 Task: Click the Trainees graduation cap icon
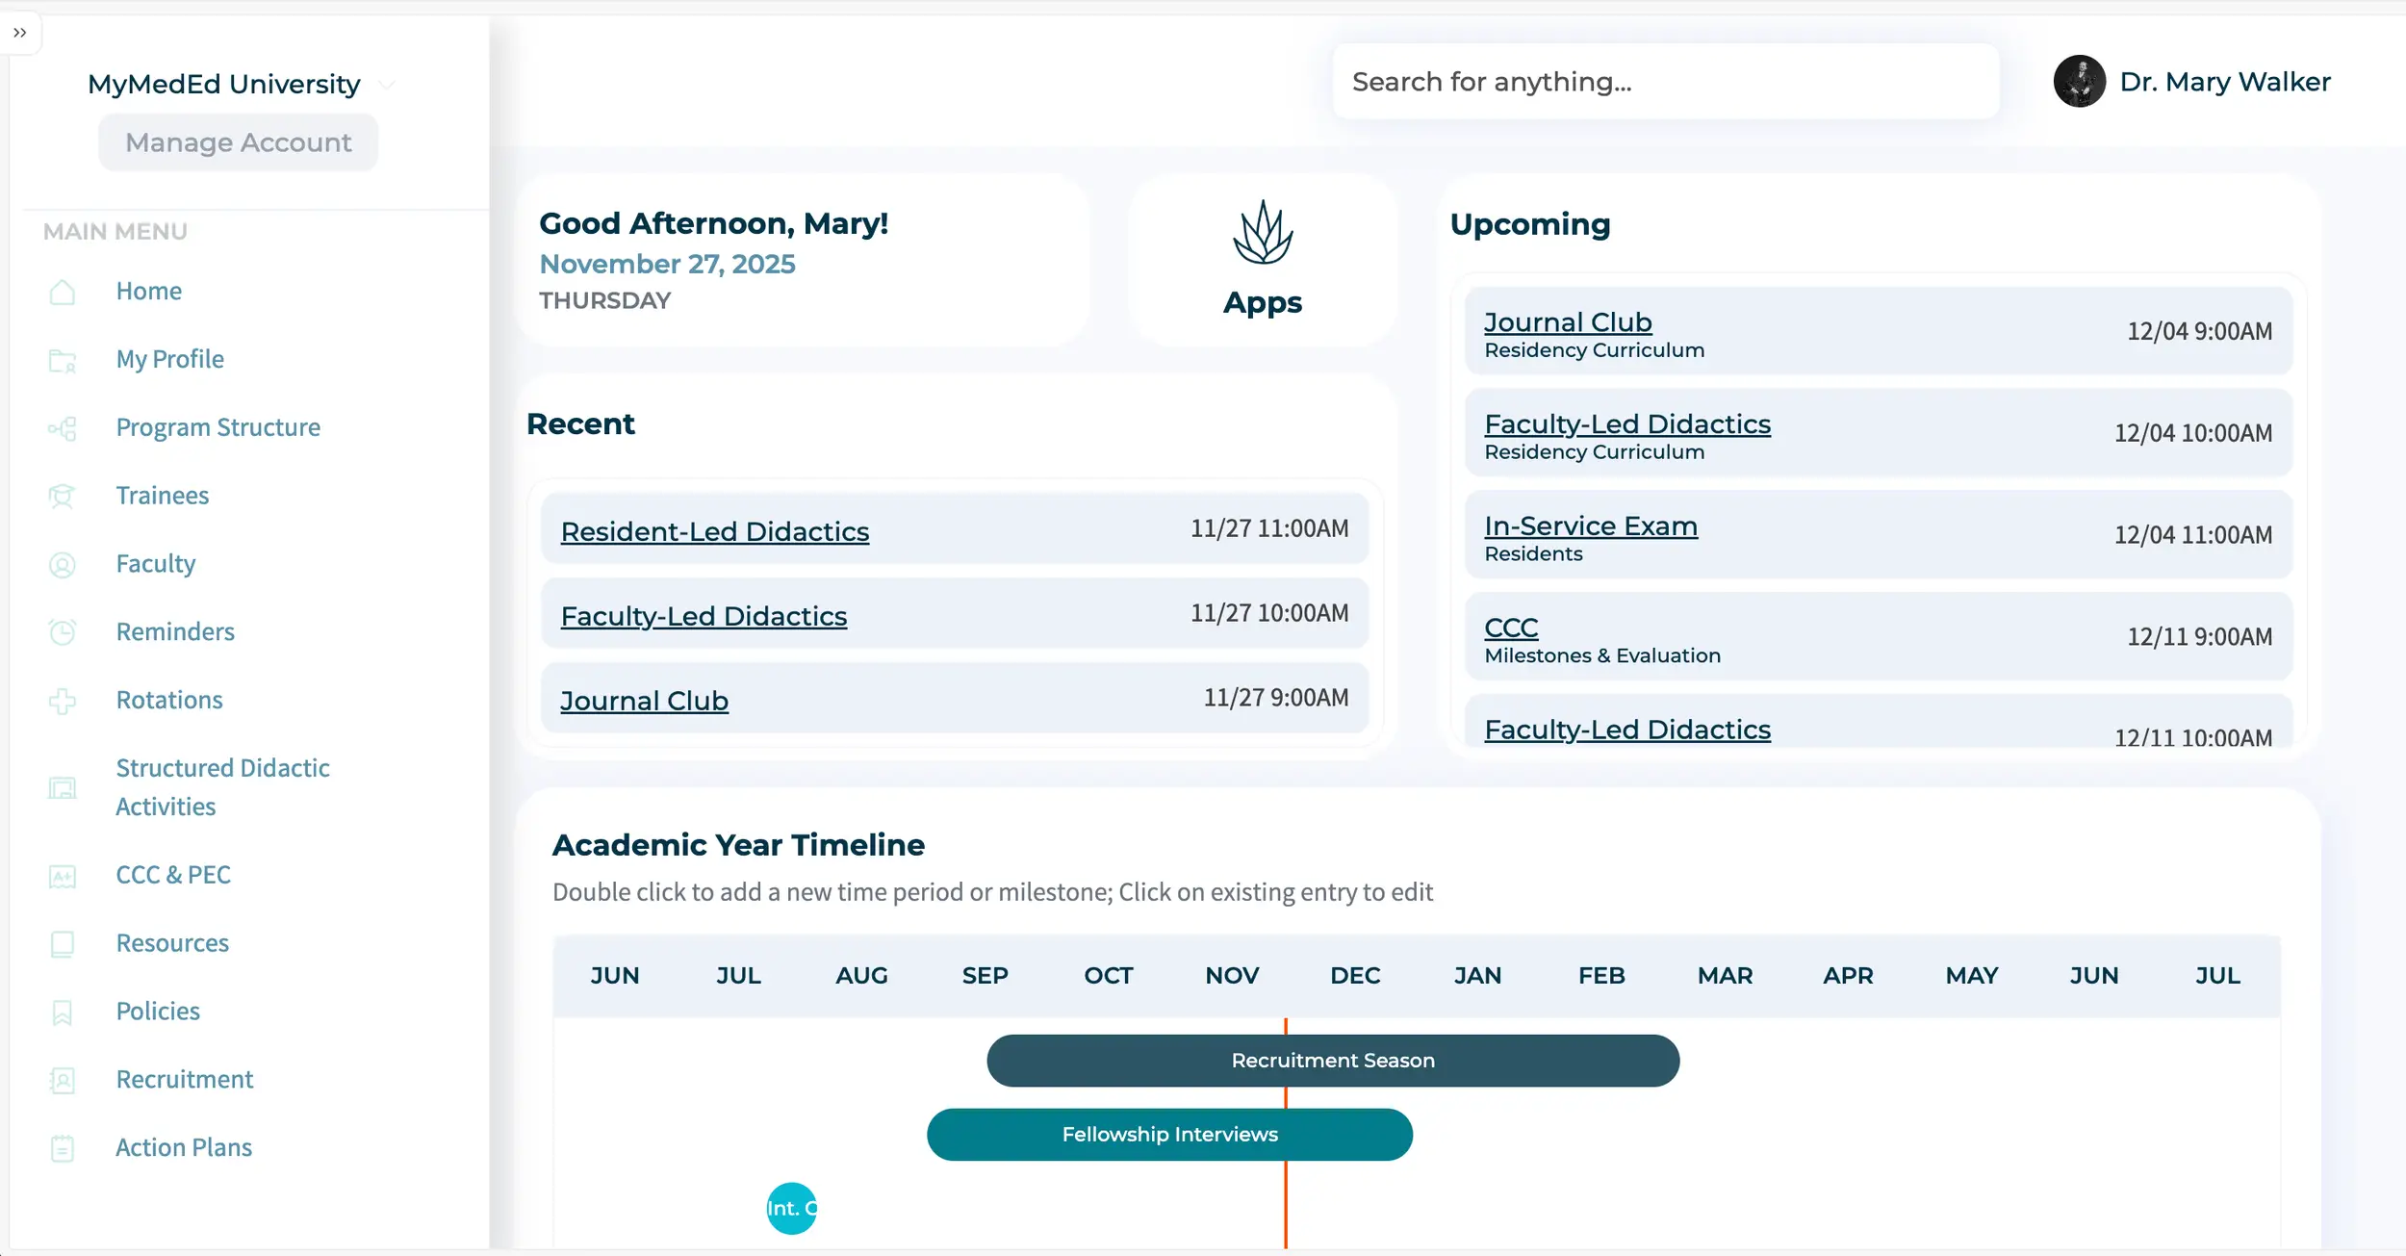[x=63, y=497]
